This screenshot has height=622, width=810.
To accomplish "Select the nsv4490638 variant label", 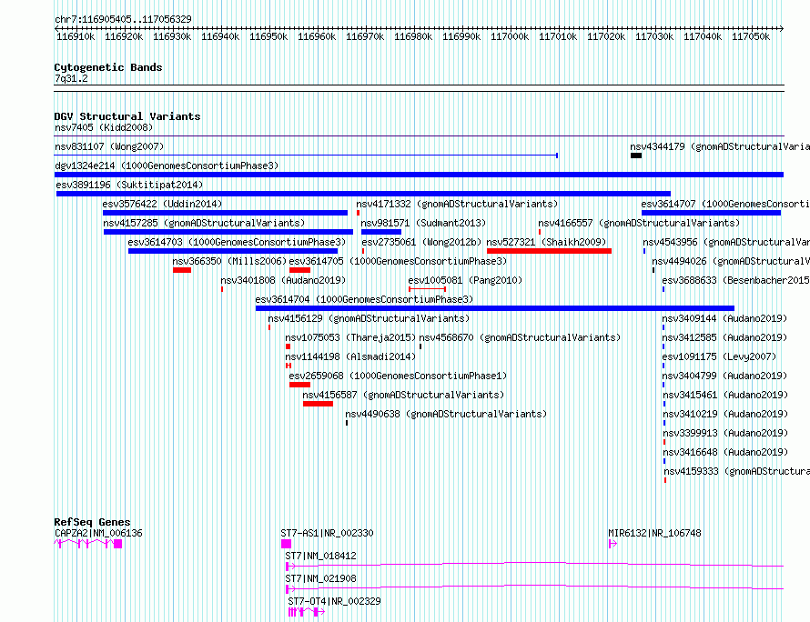I will coord(446,414).
